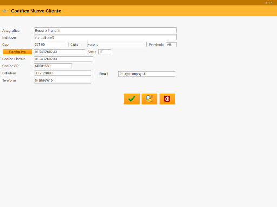Focus the Email field info@compsys.it
This screenshot has height=207, width=277.
147,74
